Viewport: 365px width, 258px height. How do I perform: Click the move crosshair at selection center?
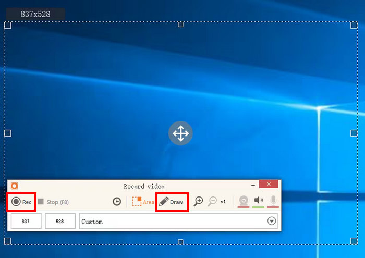tap(180, 133)
